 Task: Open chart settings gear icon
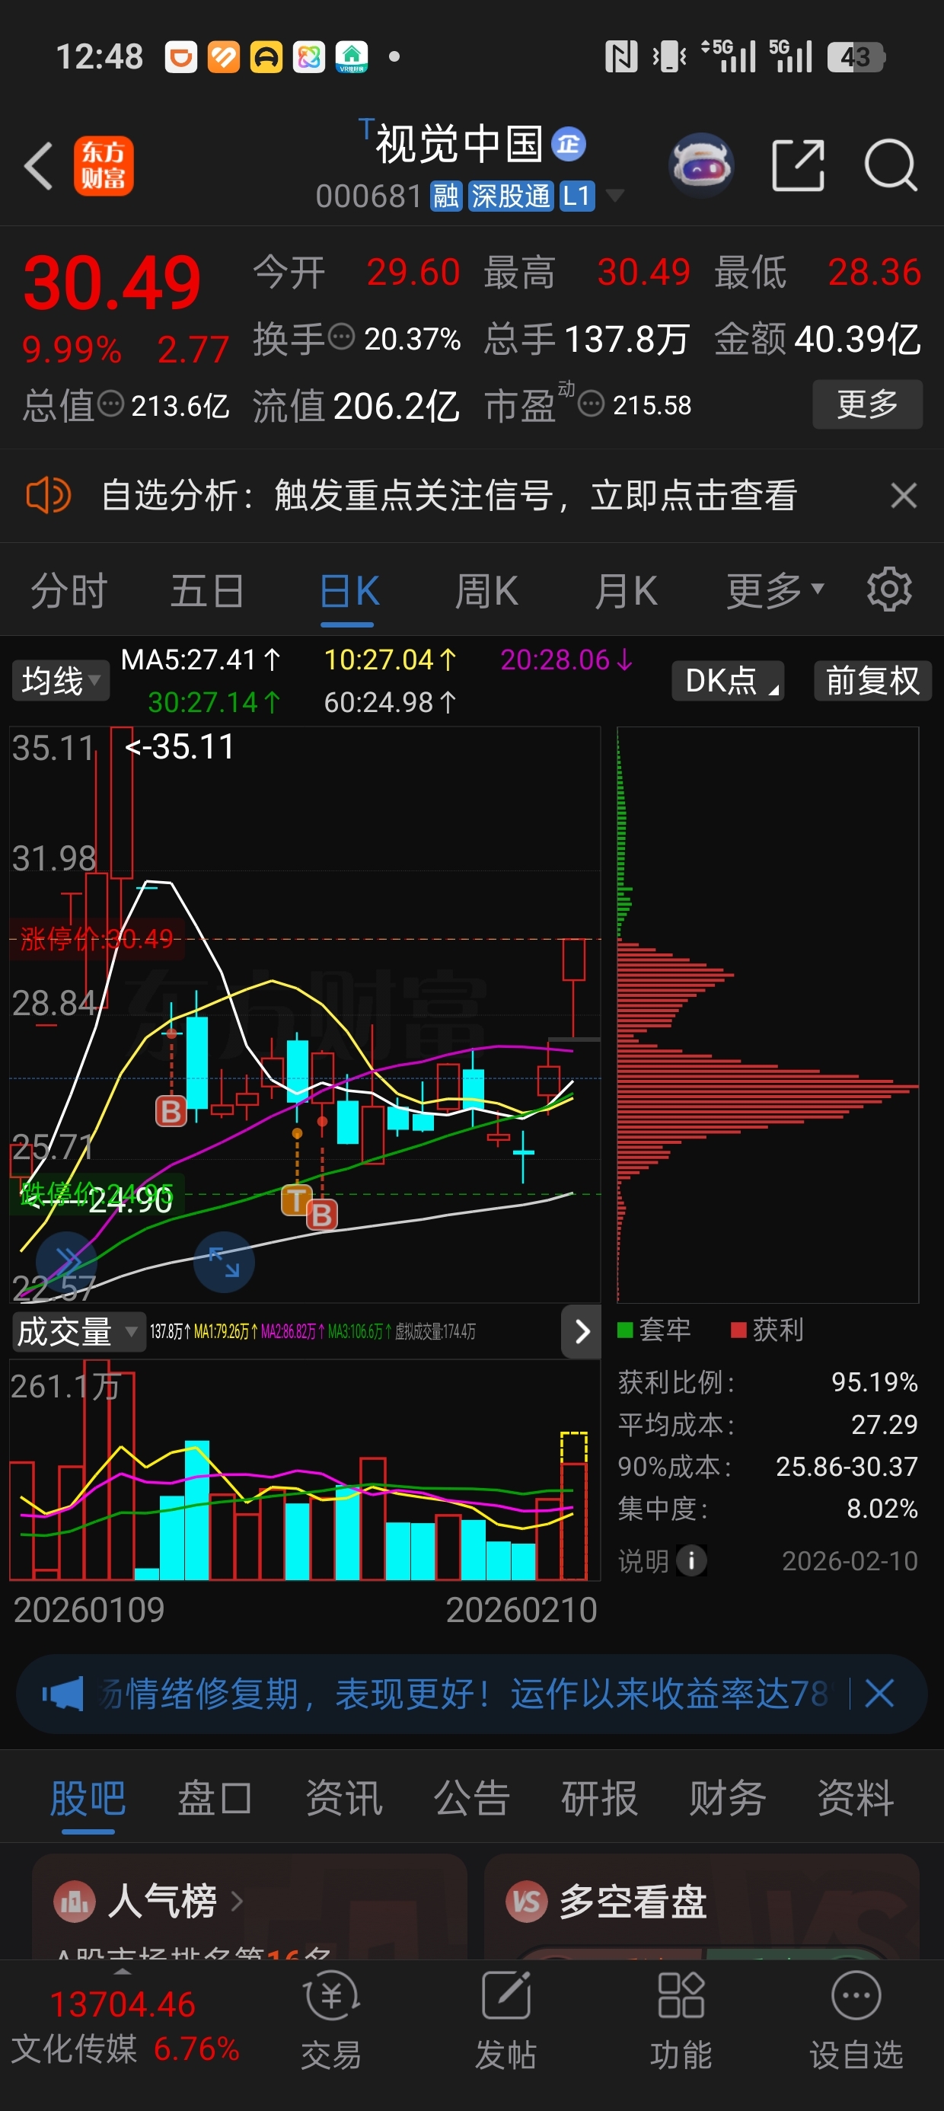click(x=889, y=589)
